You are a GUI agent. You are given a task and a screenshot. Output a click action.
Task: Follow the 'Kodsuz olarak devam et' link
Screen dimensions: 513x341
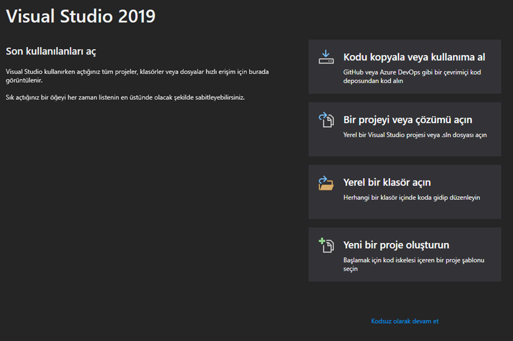coord(405,321)
